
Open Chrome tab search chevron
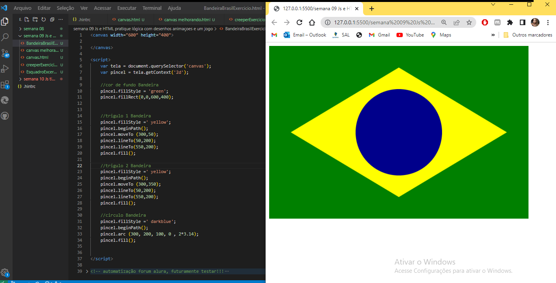click(493, 4)
